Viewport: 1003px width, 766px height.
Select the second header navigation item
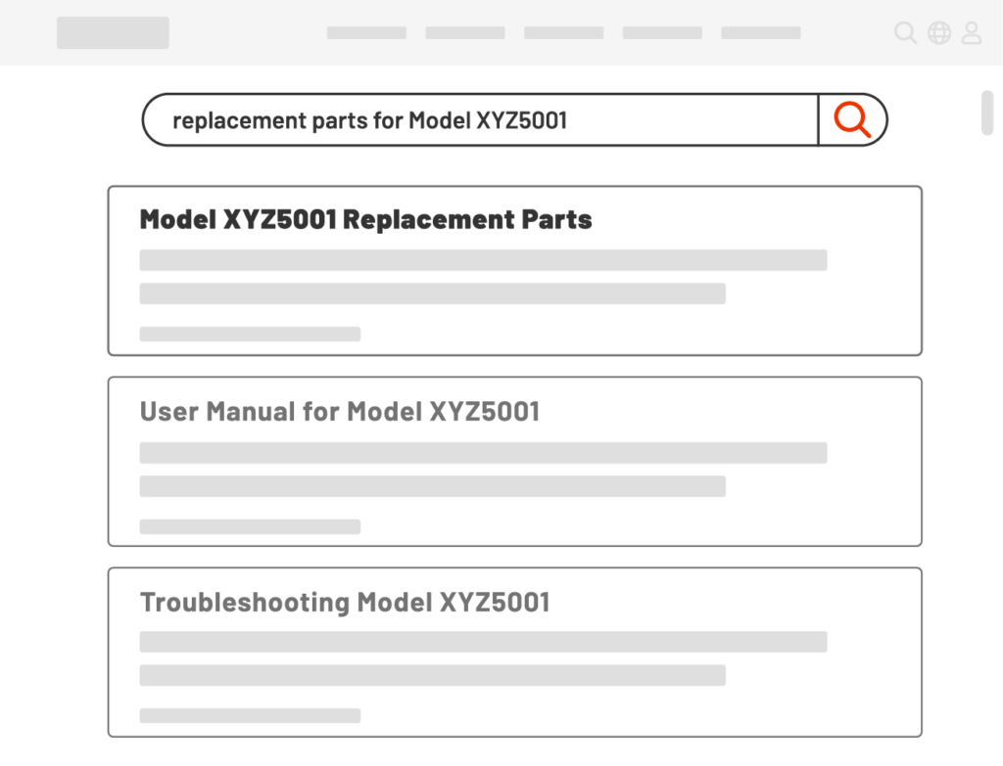click(x=465, y=33)
